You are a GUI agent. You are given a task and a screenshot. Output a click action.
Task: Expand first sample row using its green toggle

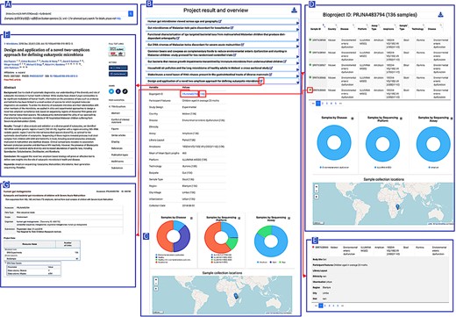(310, 40)
